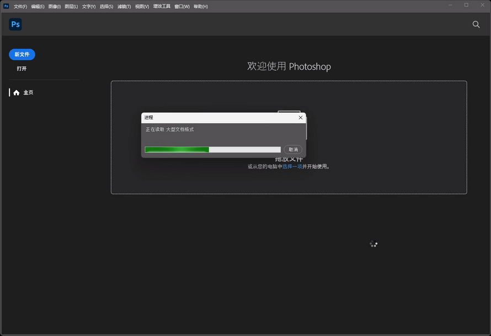Click the 欢迎使用 Photoshop heading
The height and width of the screenshot is (336, 491).
(289, 66)
